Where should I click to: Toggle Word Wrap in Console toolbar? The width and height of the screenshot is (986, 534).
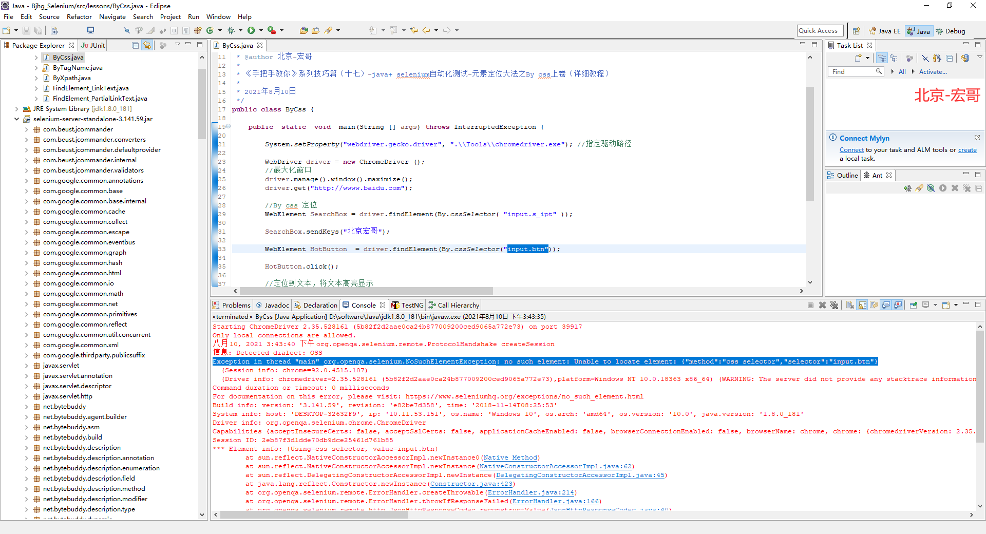point(874,306)
